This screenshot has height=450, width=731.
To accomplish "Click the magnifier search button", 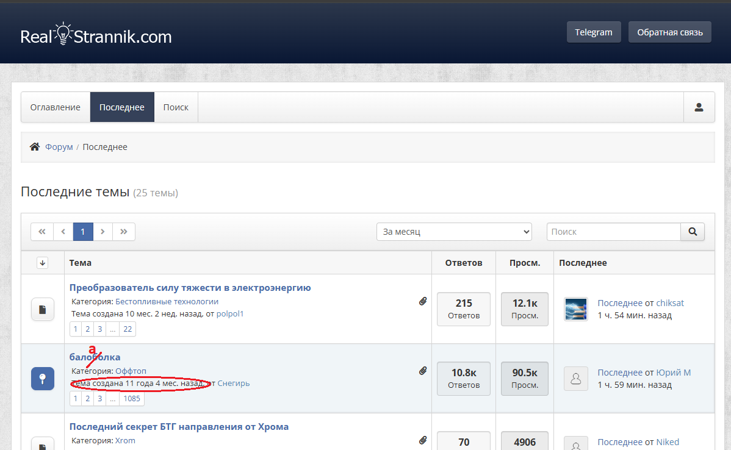I will click(693, 232).
